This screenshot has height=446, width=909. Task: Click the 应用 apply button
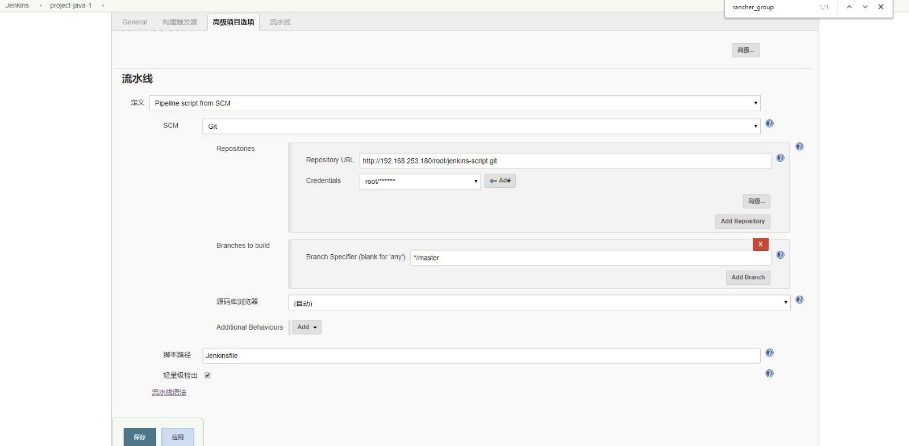[x=178, y=437]
